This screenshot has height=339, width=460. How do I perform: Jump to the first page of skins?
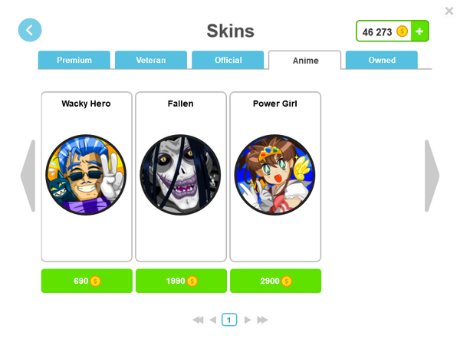[199, 320]
